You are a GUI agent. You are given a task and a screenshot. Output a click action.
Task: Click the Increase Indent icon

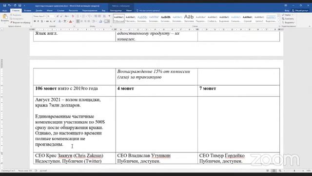99,16
